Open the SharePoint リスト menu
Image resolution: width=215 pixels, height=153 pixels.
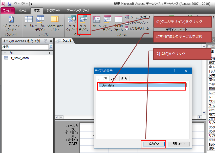(55, 24)
